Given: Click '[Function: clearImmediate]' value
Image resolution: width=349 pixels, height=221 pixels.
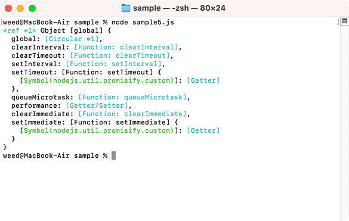Looking at the screenshot, I should point(132,114).
